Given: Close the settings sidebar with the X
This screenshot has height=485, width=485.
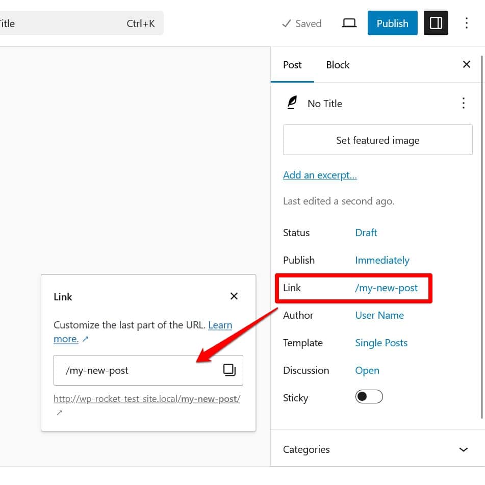Looking at the screenshot, I should tap(466, 64).
